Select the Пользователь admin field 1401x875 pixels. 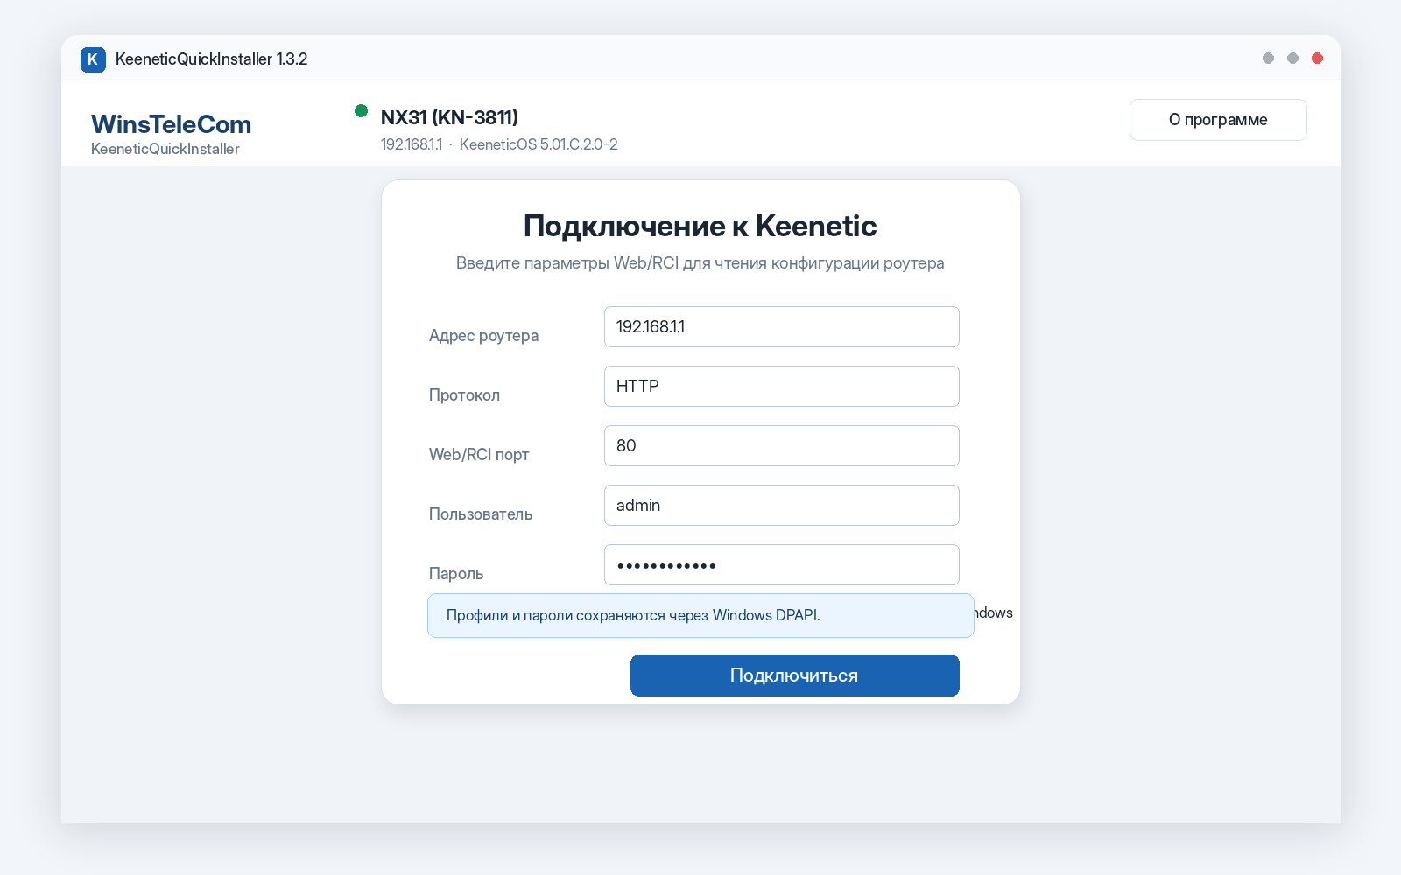point(782,505)
